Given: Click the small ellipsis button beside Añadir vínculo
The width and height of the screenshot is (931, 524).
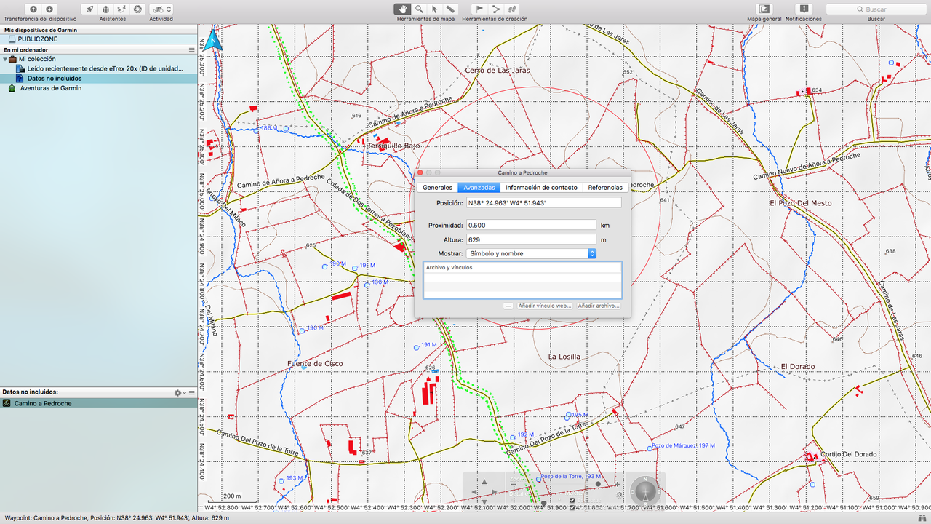Looking at the screenshot, I should click(x=508, y=306).
